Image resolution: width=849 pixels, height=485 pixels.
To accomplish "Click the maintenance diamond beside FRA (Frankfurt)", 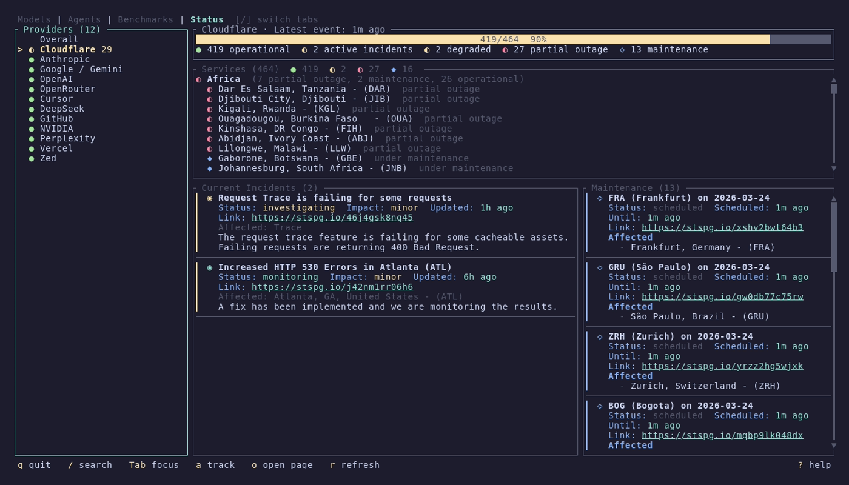I will (599, 198).
